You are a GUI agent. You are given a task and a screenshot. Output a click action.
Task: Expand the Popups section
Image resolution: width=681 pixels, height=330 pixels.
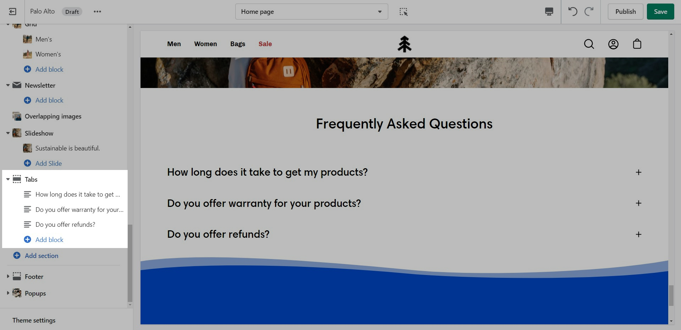click(8, 293)
